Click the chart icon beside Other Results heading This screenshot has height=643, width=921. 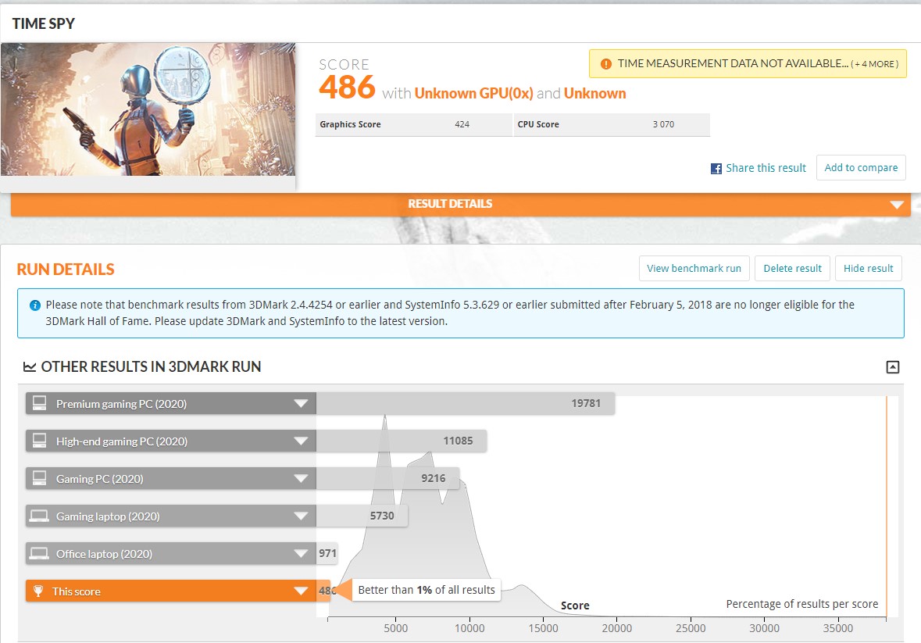pos(30,367)
